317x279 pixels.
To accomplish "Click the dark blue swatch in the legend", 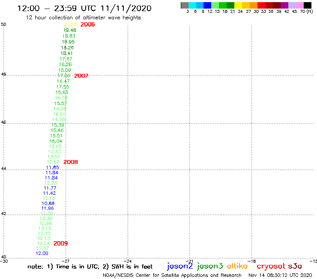I will 207,6.
